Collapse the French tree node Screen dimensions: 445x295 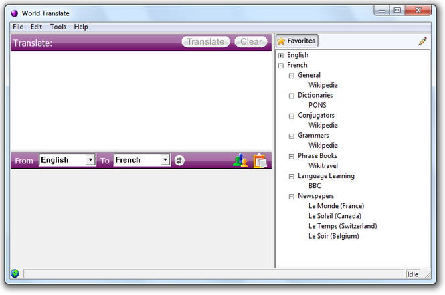(x=281, y=66)
